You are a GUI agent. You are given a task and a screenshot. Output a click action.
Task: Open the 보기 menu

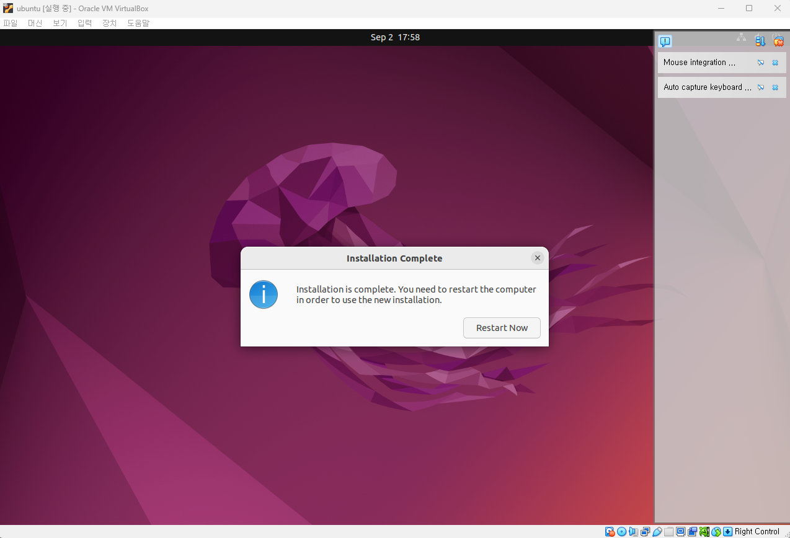coord(60,23)
